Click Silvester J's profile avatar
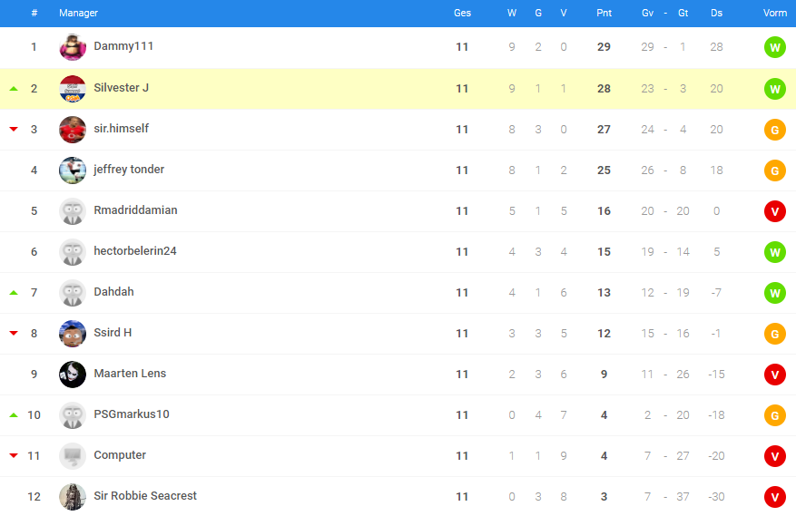 click(x=73, y=88)
